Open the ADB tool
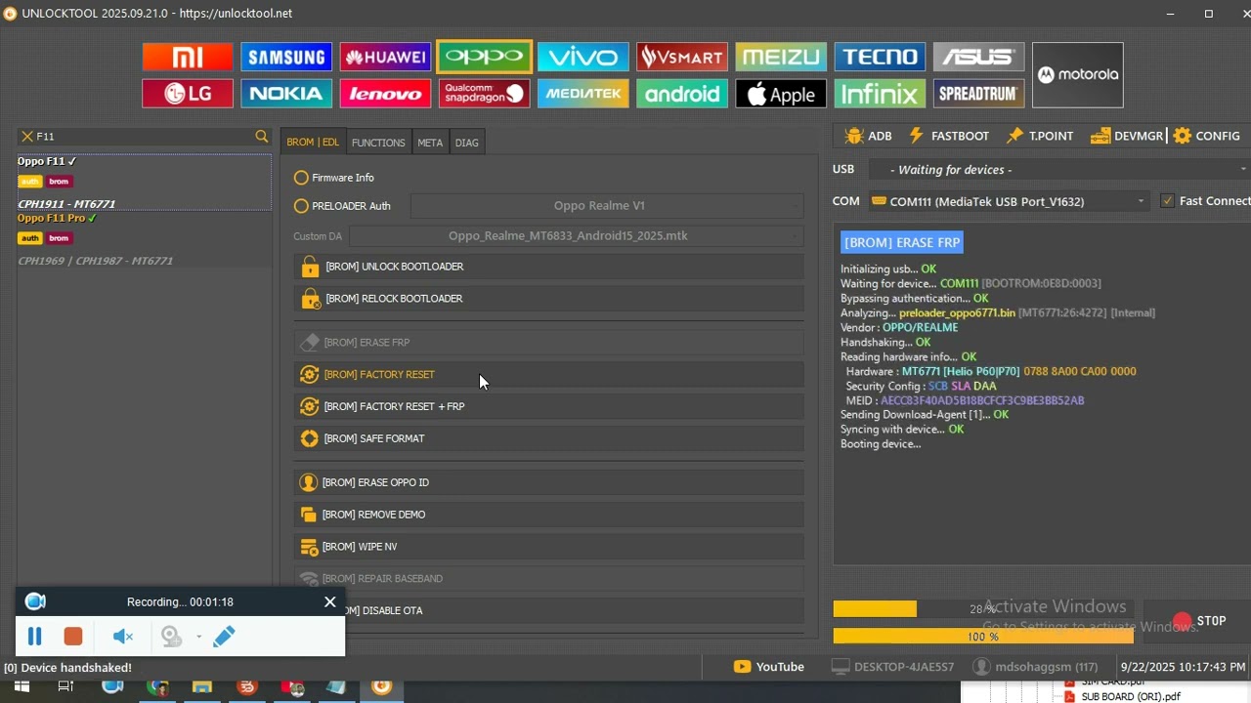This screenshot has height=703, width=1251. tap(868, 136)
